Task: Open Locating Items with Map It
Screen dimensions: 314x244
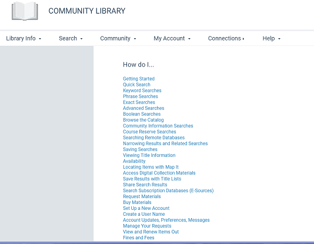Action: pyautogui.click(x=151, y=167)
